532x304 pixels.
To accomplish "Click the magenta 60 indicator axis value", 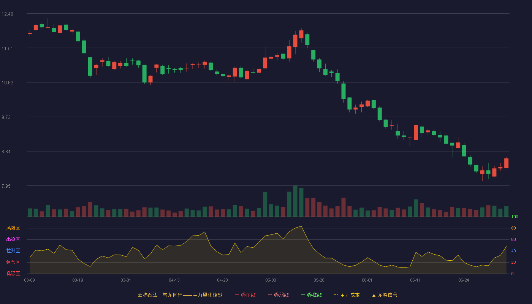I will tap(513, 239).
